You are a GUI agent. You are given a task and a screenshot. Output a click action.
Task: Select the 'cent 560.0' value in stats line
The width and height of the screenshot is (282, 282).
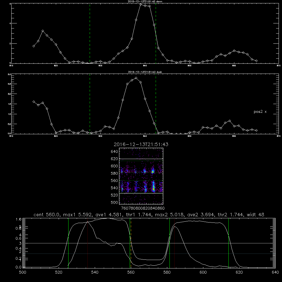click(47, 215)
